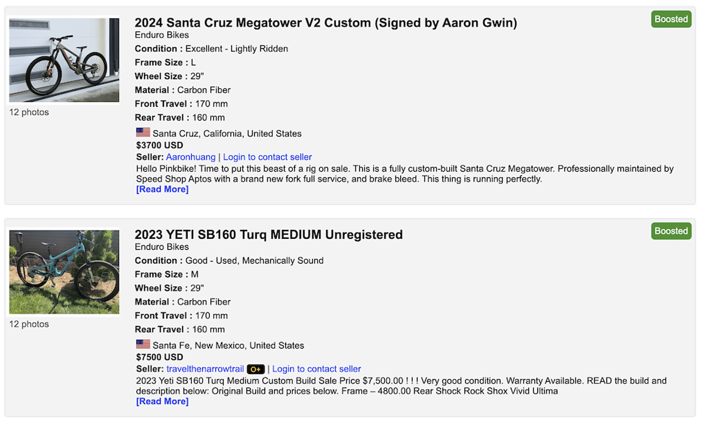The width and height of the screenshot is (702, 423).
Task: Expand Read More on the Yeti description
Action: pos(162,401)
